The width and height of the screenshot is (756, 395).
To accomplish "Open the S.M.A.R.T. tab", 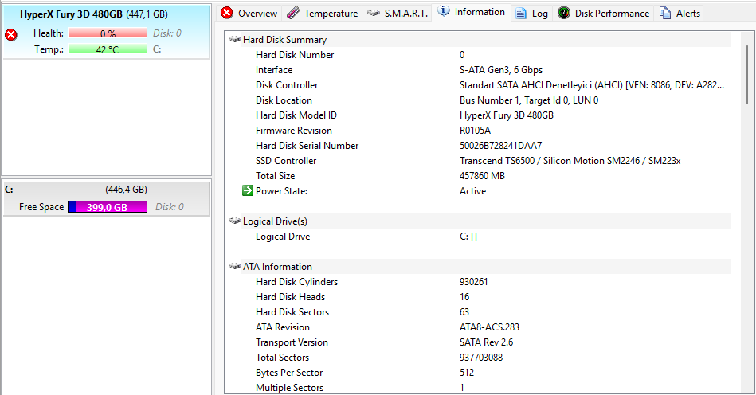I will (398, 13).
